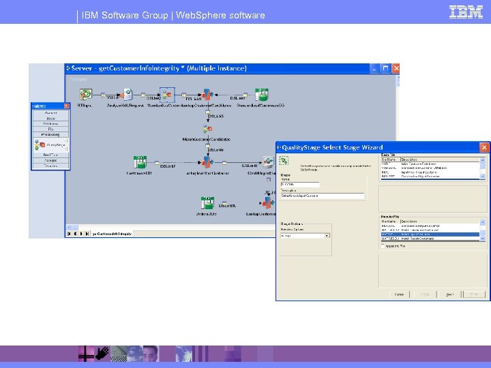The image size is (491, 368).
Task: Expand the Processing palette category
Action: (50, 134)
